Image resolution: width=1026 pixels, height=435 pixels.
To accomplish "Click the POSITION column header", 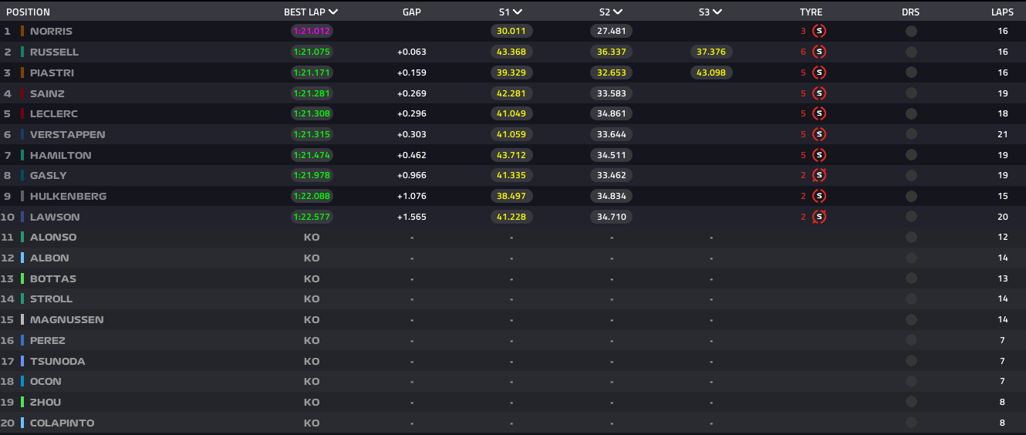I will 28,12.
